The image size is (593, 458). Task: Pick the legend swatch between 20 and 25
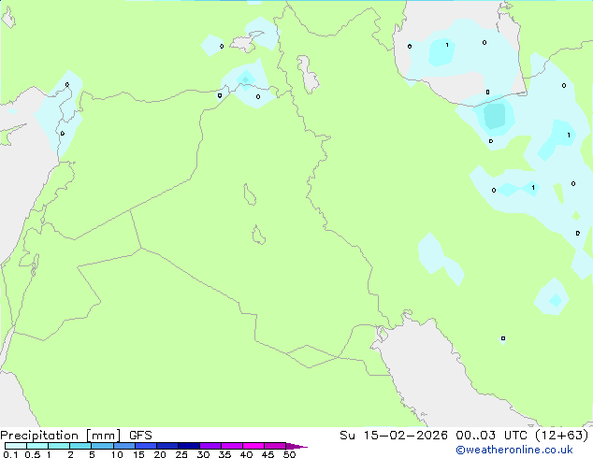[x=167, y=446]
